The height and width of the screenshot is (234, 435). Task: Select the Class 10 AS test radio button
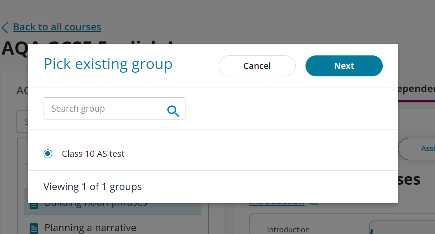click(48, 154)
